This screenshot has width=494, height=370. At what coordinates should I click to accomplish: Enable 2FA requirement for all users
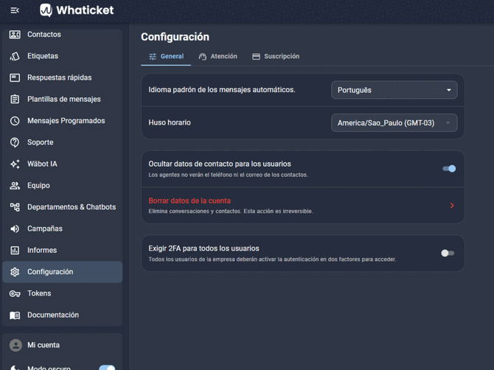point(448,253)
